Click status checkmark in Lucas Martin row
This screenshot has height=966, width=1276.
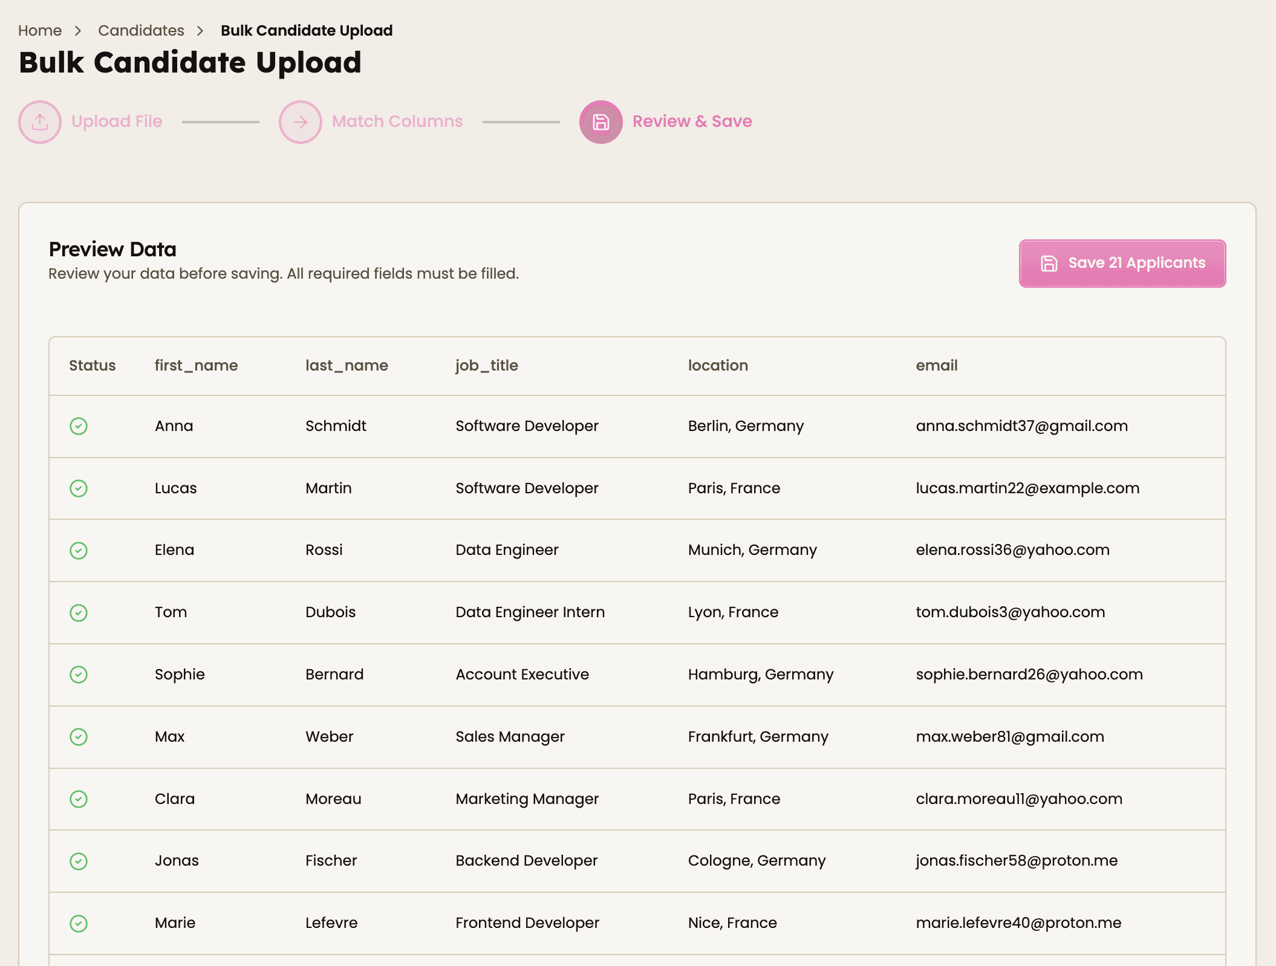pos(79,488)
